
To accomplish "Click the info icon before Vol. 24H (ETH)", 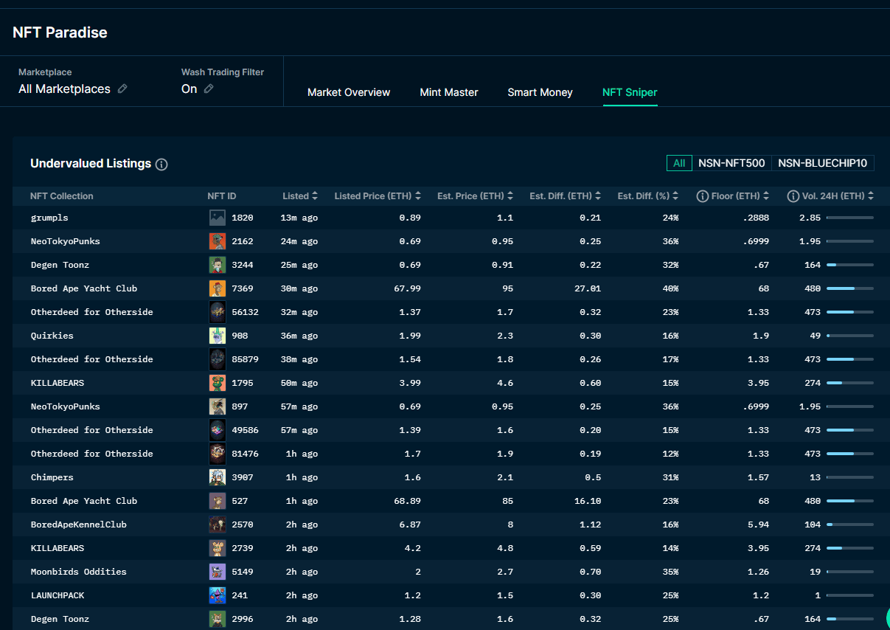I will click(x=793, y=196).
